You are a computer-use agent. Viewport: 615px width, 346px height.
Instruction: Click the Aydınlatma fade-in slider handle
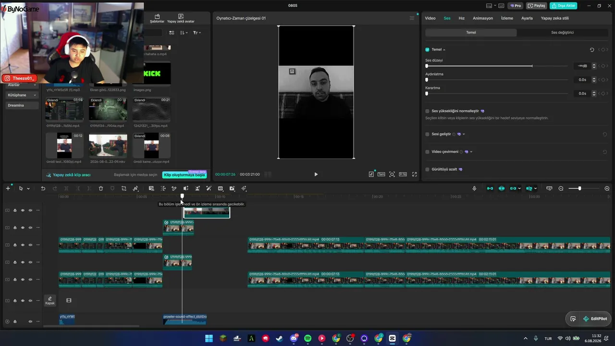tap(427, 80)
